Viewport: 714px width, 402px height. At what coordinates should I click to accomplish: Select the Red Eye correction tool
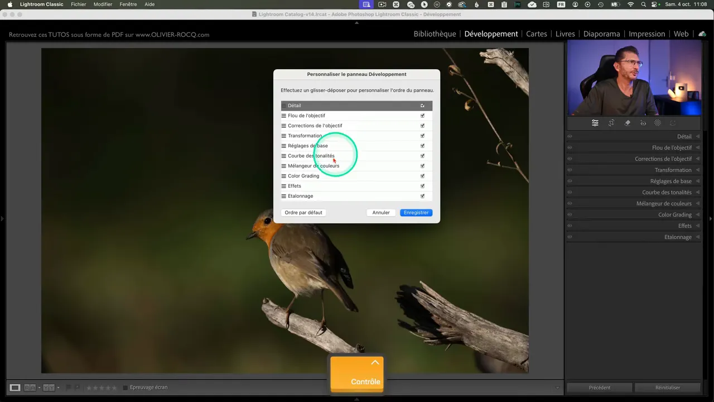coord(643,123)
